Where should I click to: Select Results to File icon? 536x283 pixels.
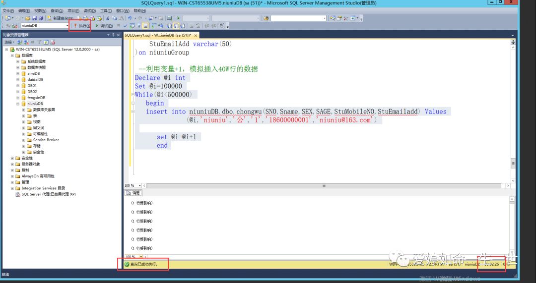coord(183,26)
